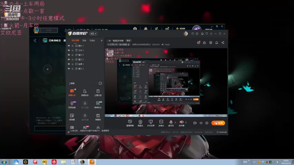The image size is (294, 165).
Task: Open the orange streaming app taskbar icon
Action: (x=92, y=162)
